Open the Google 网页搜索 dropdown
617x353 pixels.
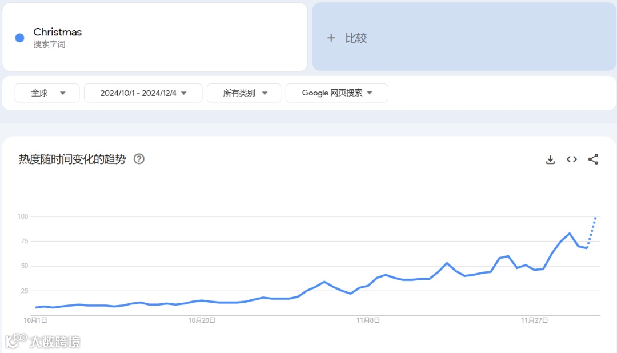[336, 93]
